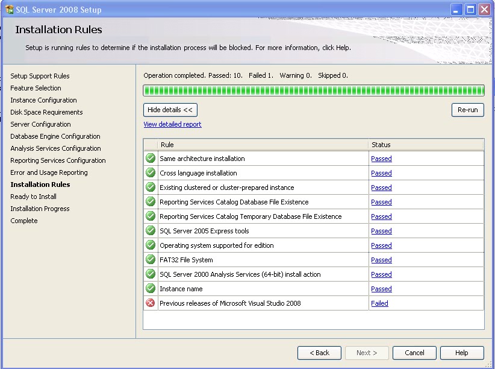Click rule text FAT32 File System
495x369 pixels.
[186, 260]
